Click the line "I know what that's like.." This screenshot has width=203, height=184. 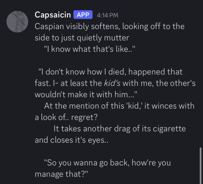89,49
